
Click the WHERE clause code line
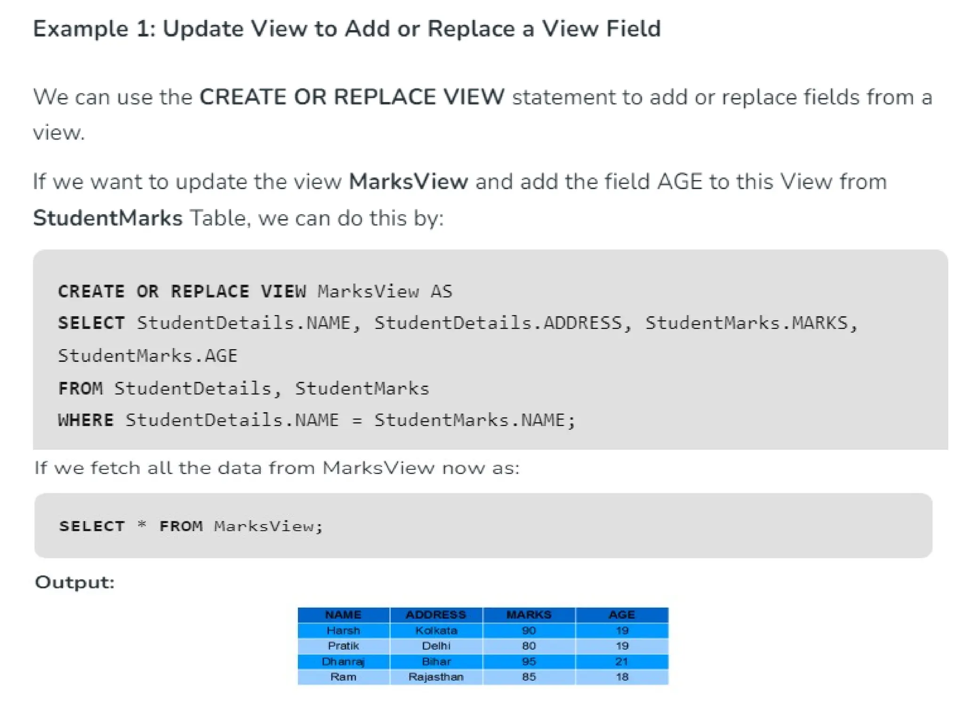316,420
